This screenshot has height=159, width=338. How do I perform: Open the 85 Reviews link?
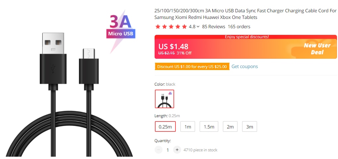[214, 27]
